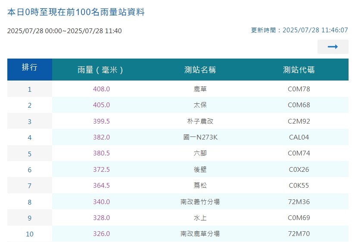Viewport: 352px width, 242px height.
Task: Click the page title 本日0時至現在前100名雨量站資料
Action: pos(76,12)
